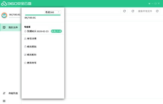Click the 0K/100.0G text inside the popup

point(30,18)
